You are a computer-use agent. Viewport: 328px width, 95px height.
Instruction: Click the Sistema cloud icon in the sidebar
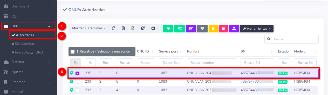(x=6, y=62)
